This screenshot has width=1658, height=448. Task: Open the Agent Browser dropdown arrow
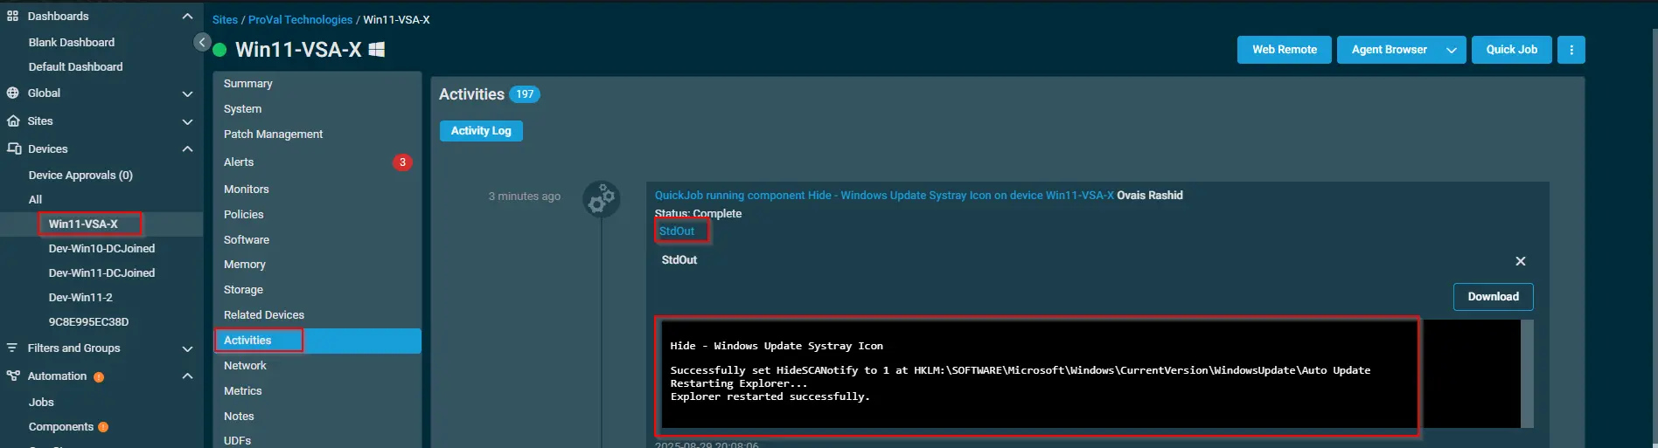point(1452,50)
